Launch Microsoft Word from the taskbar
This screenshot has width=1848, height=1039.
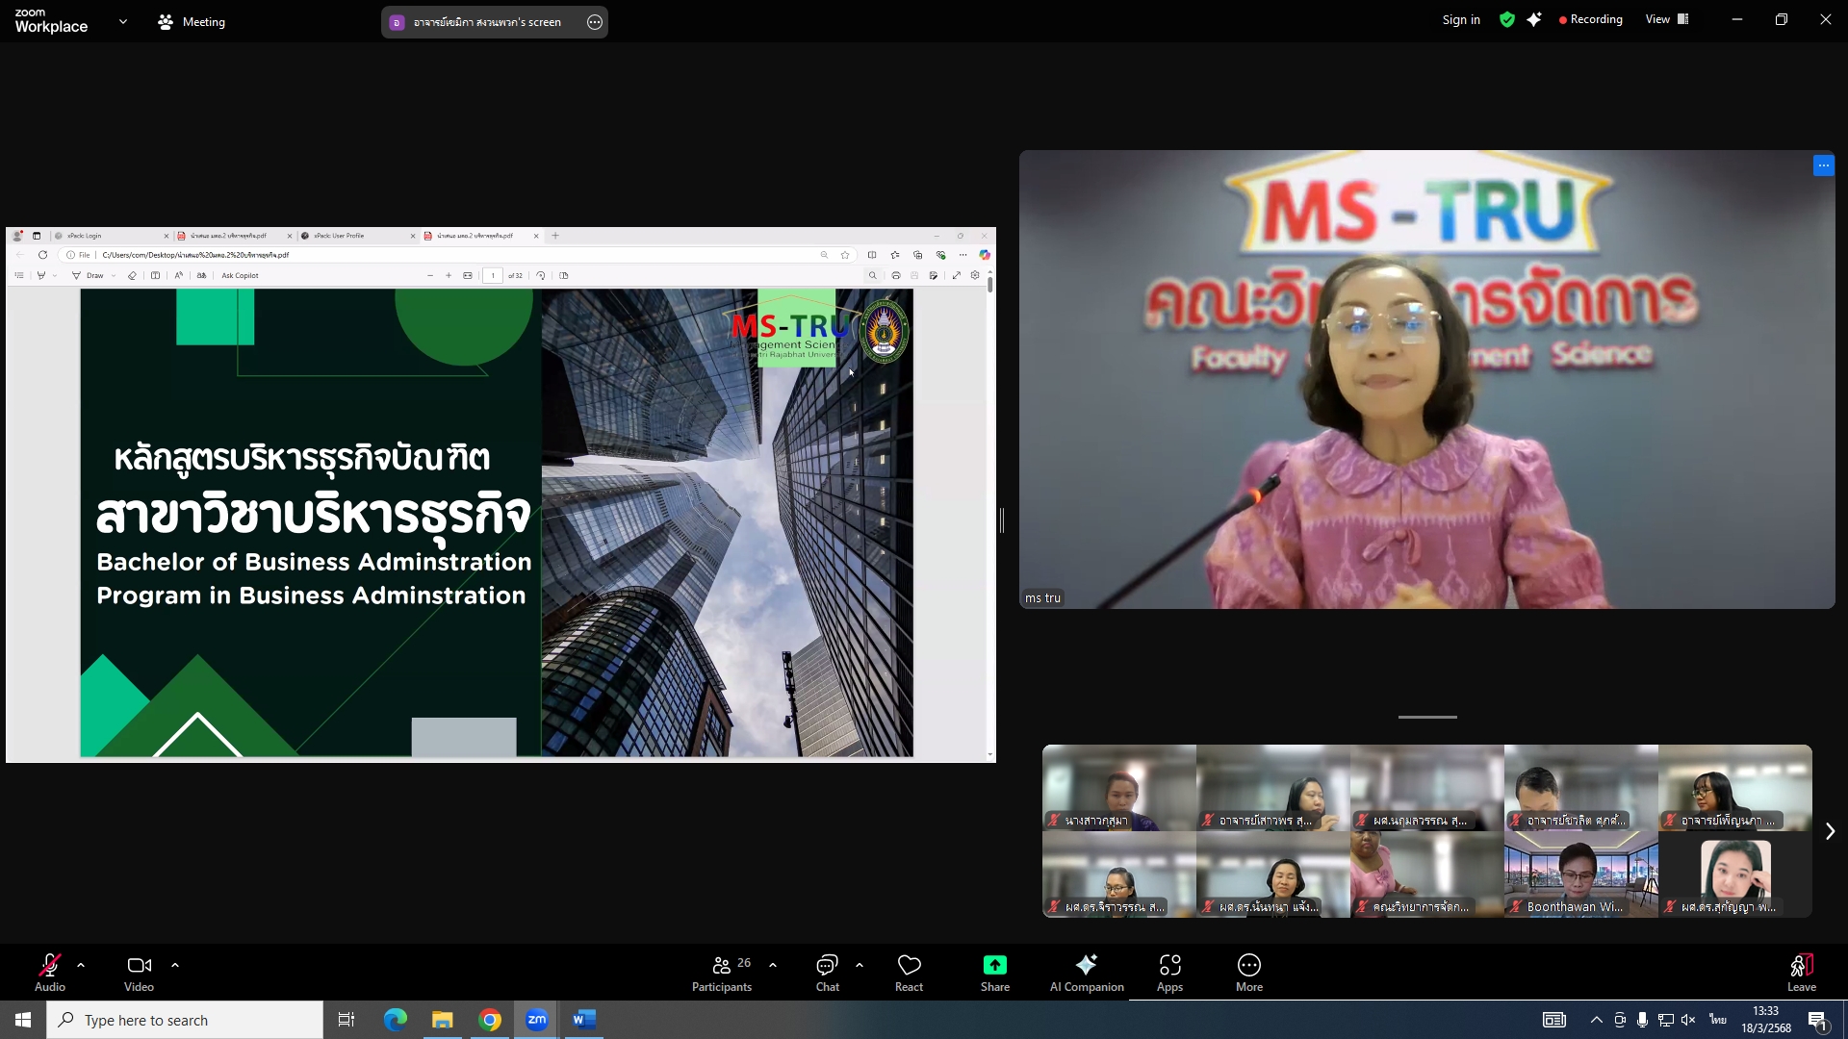click(583, 1020)
